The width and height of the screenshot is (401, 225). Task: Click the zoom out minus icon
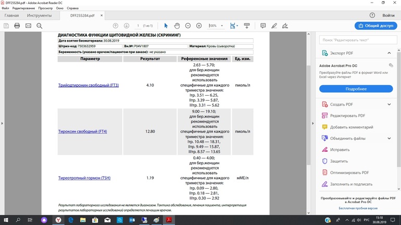188,25
